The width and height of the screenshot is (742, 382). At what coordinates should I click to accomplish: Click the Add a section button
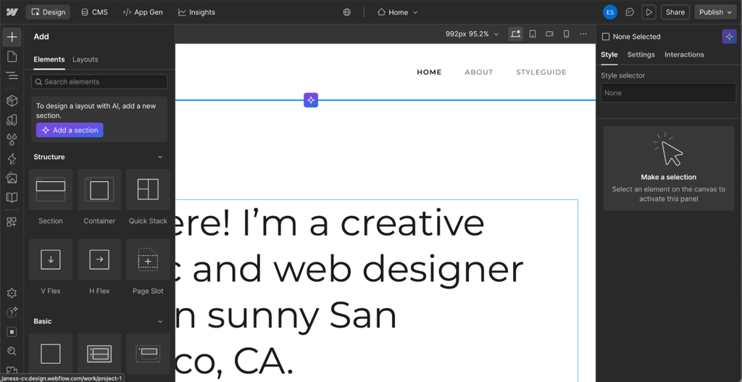(x=70, y=130)
